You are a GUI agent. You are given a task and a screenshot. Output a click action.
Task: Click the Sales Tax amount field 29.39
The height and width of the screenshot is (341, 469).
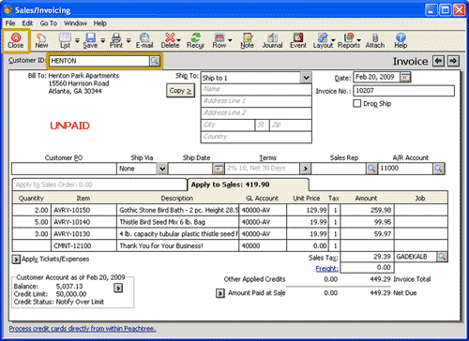[367, 257]
